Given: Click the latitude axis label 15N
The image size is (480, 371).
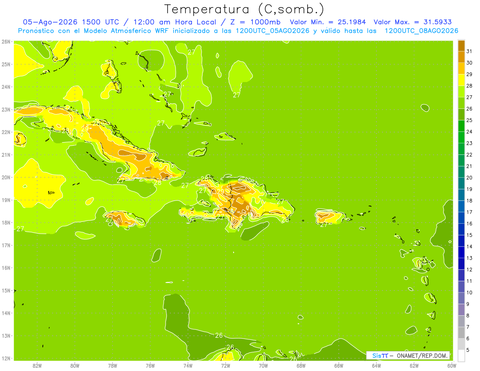Looking at the screenshot, I should pyautogui.click(x=6, y=291).
